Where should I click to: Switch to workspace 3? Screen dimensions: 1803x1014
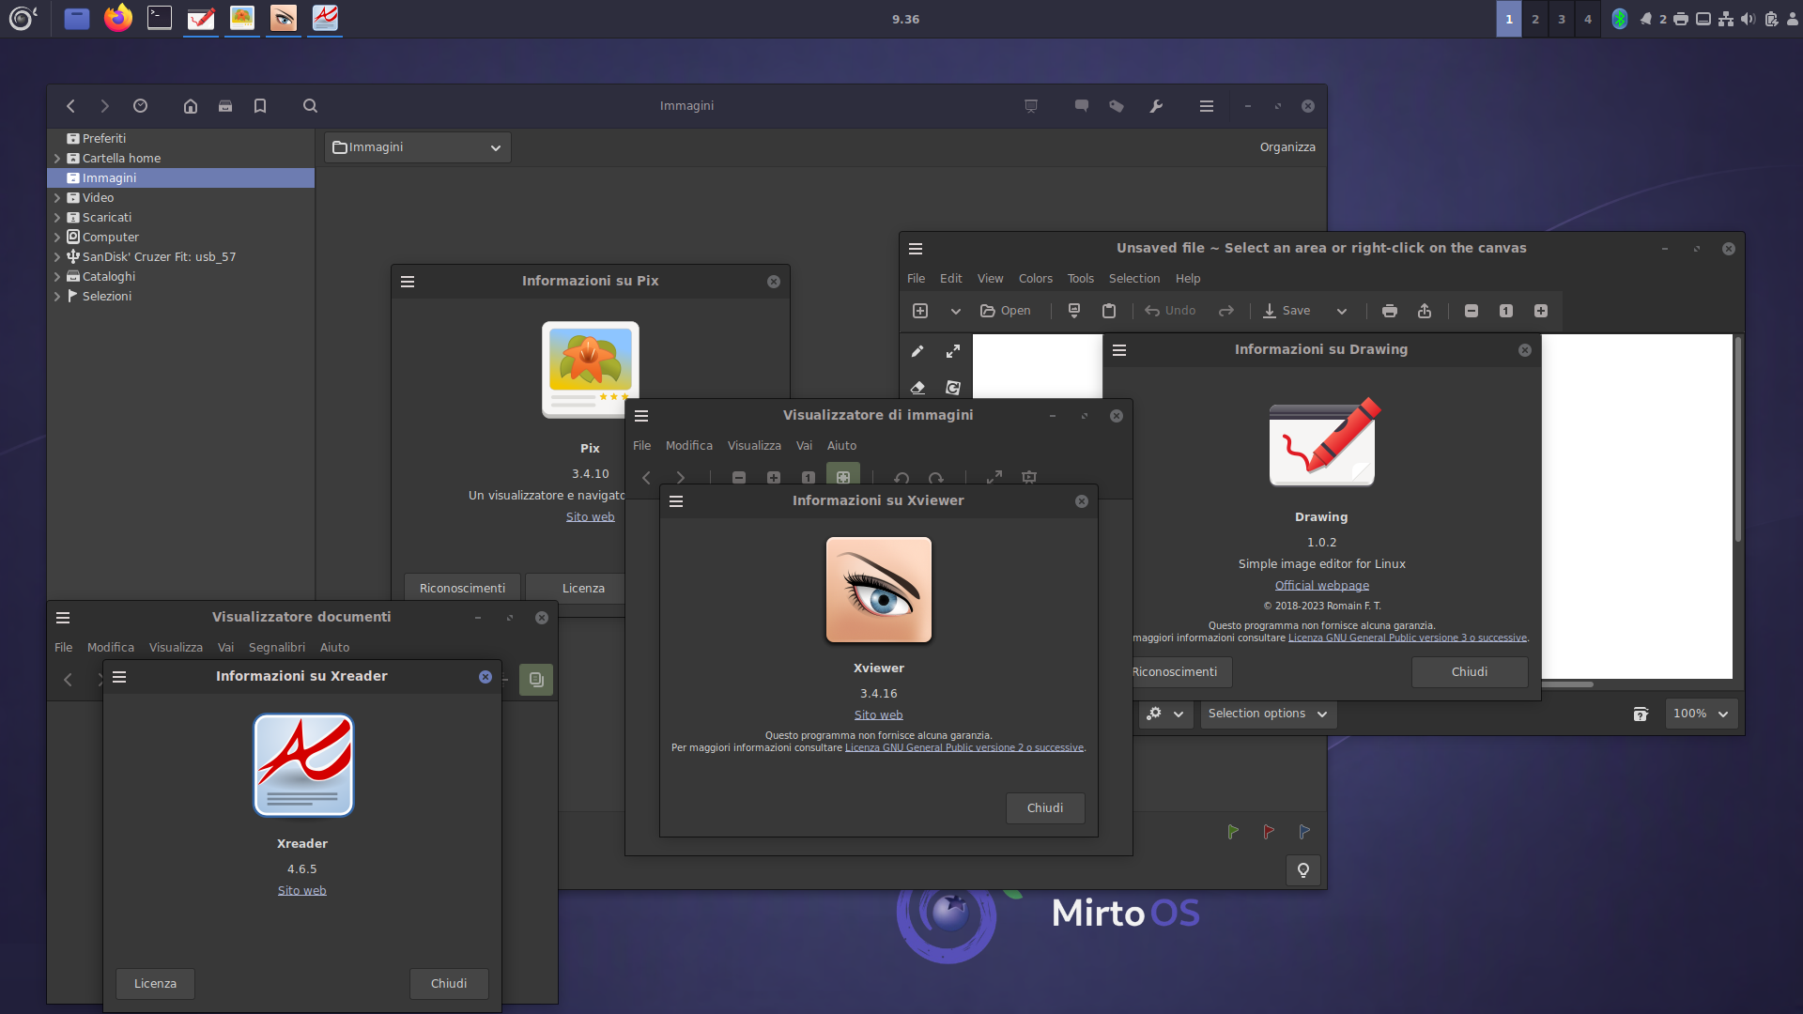[x=1562, y=19]
